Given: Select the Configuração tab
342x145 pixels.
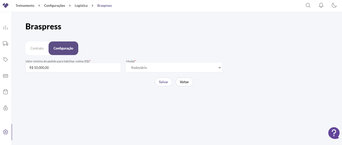Looking at the screenshot, I should point(63,48).
